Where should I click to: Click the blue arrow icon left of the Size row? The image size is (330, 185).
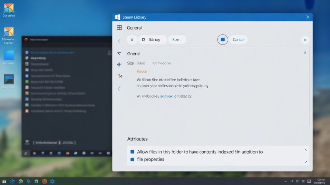coord(119,64)
